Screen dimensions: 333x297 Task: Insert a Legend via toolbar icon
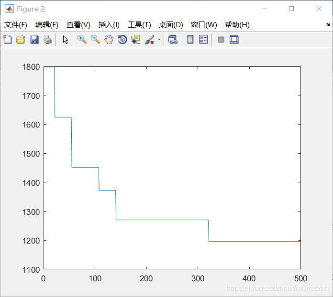tap(203, 40)
